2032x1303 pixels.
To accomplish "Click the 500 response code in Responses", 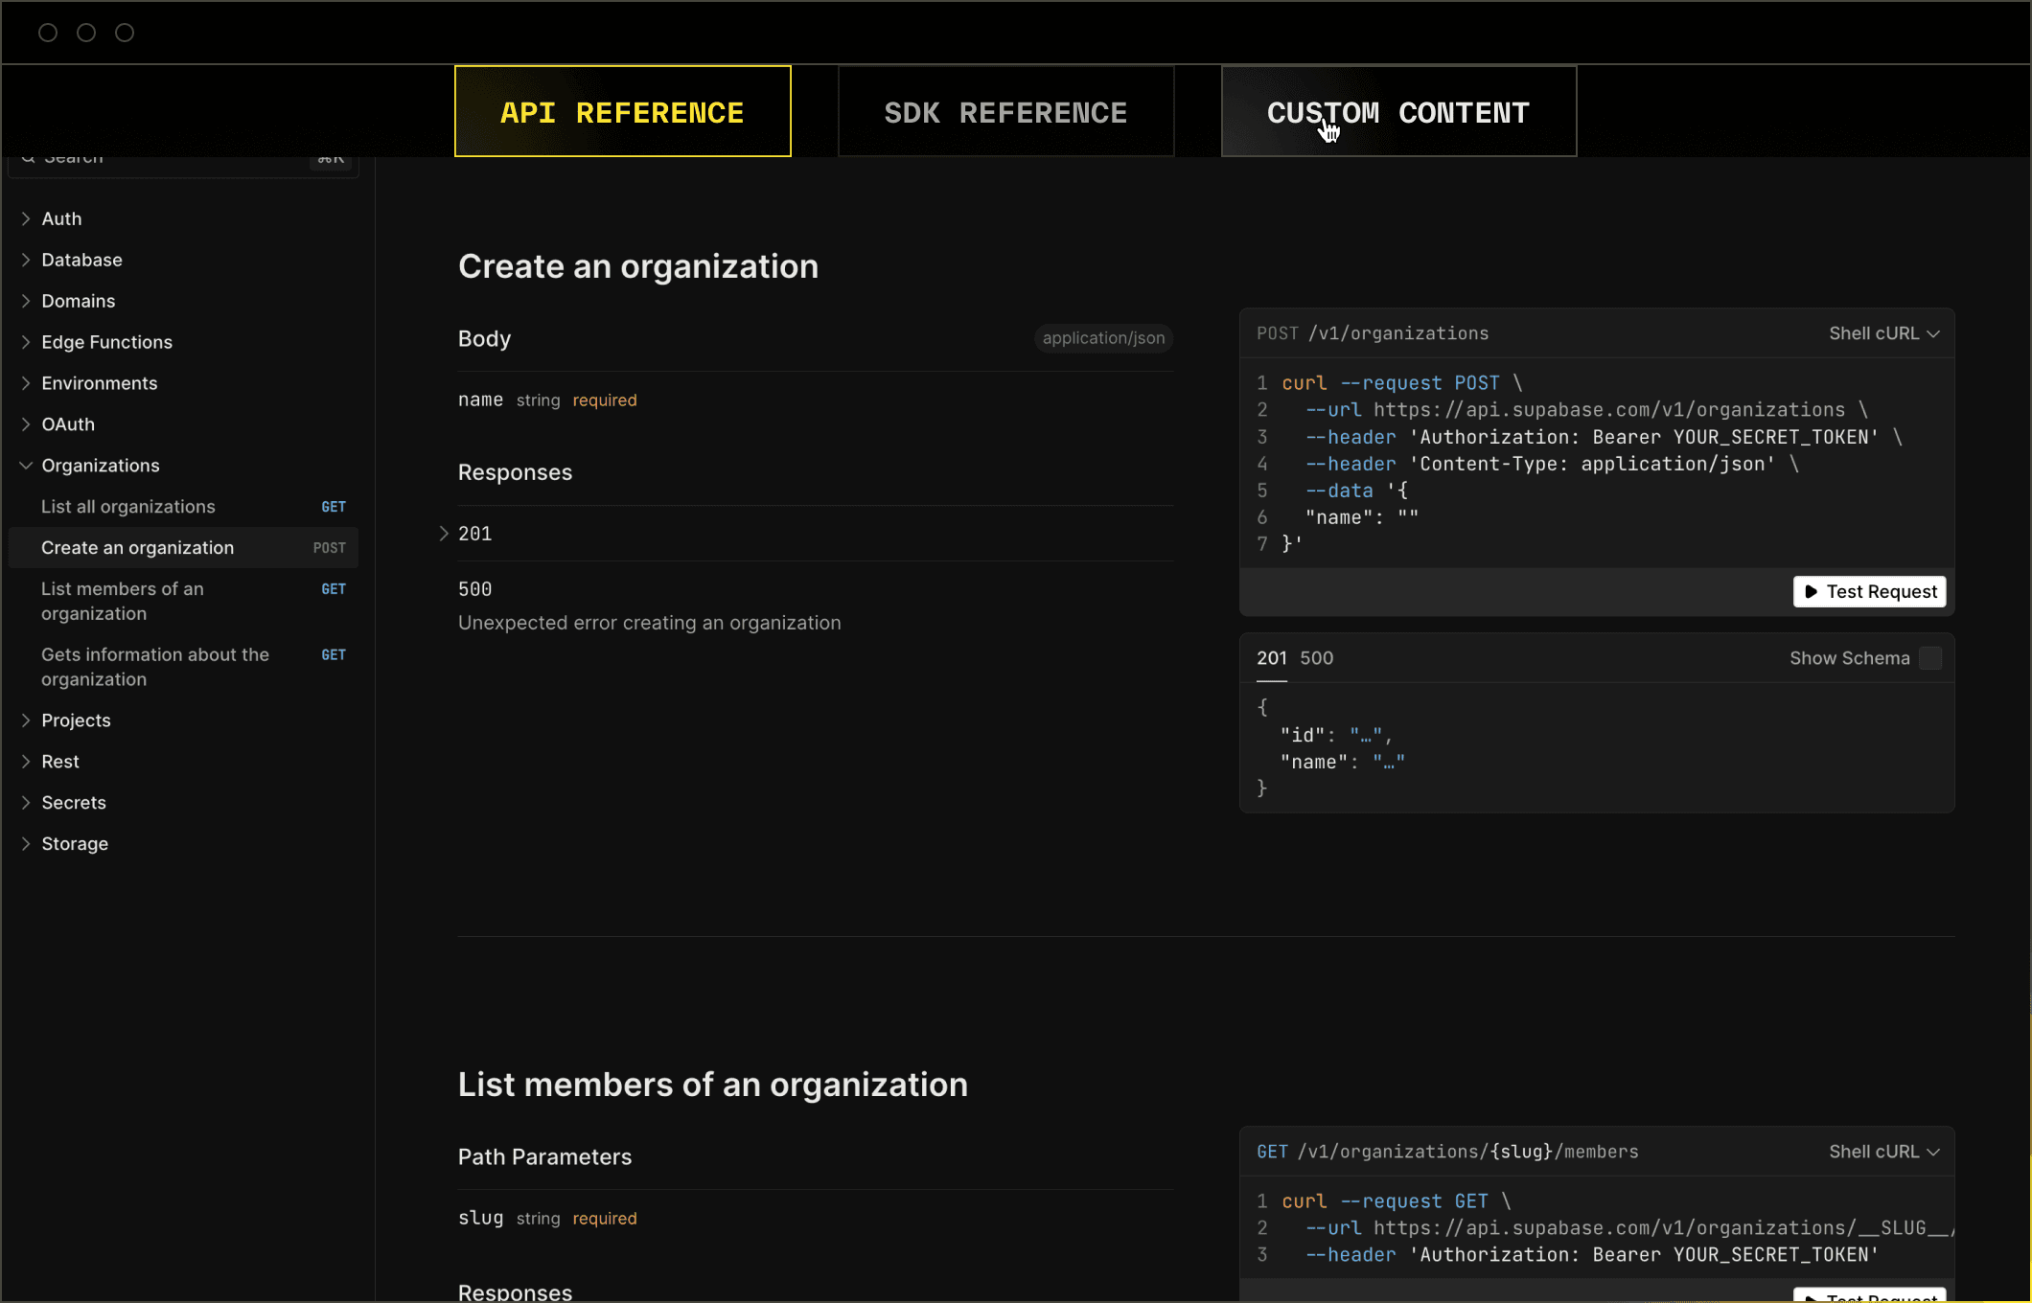I will click(x=474, y=589).
